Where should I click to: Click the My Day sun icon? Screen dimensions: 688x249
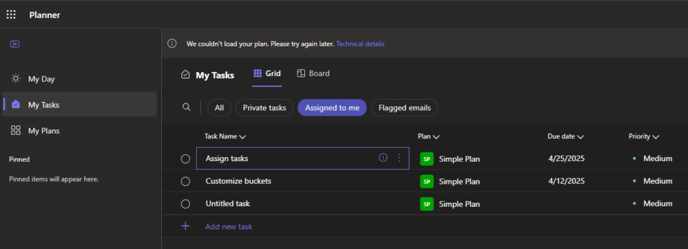click(16, 79)
